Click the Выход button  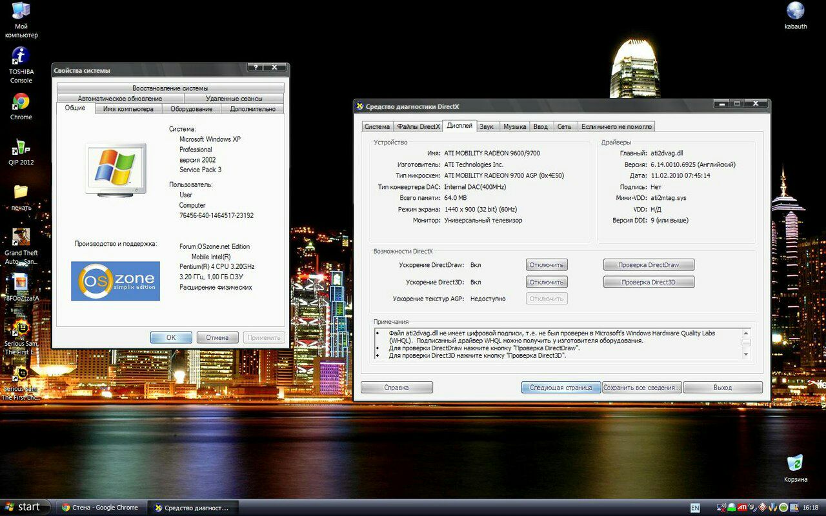pos(723,387)
